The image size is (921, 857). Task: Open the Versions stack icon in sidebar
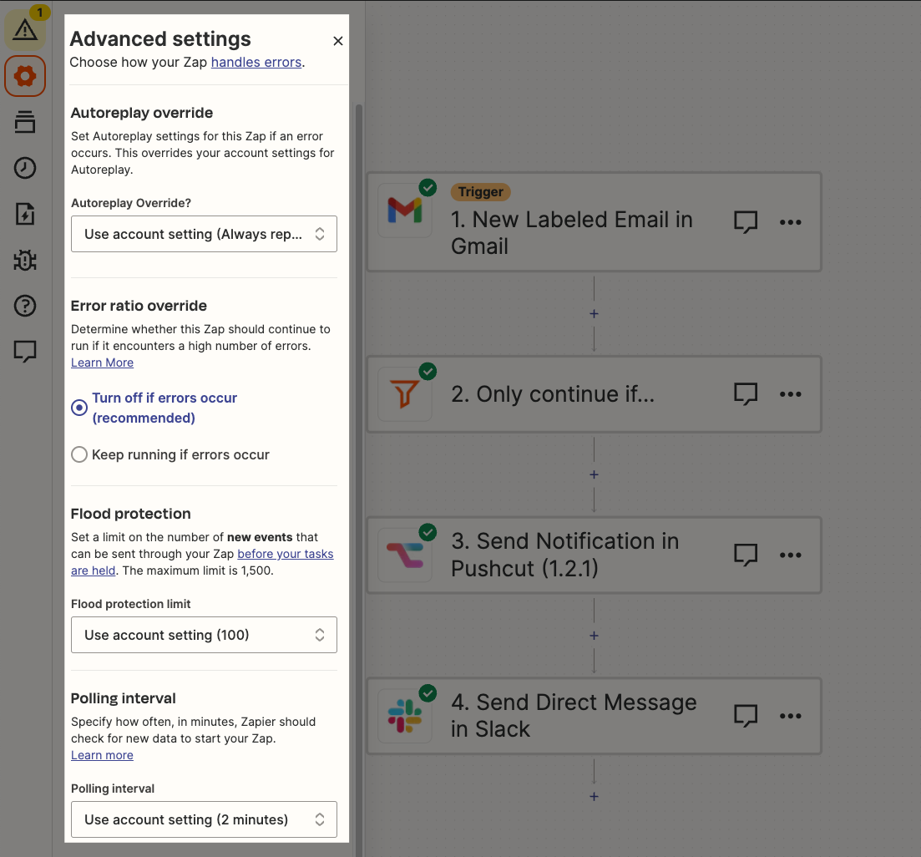click(25, 122)
